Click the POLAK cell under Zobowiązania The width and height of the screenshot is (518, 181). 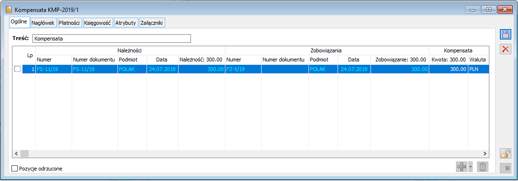323,69
